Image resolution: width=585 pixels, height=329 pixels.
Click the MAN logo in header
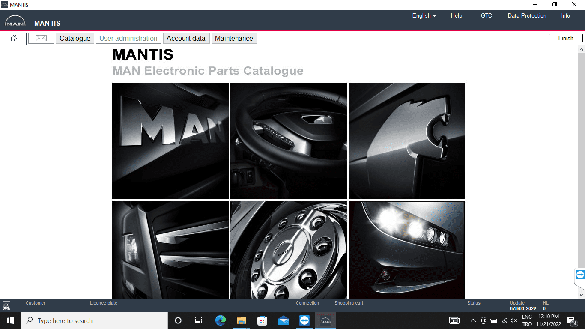tap(15, 22)
